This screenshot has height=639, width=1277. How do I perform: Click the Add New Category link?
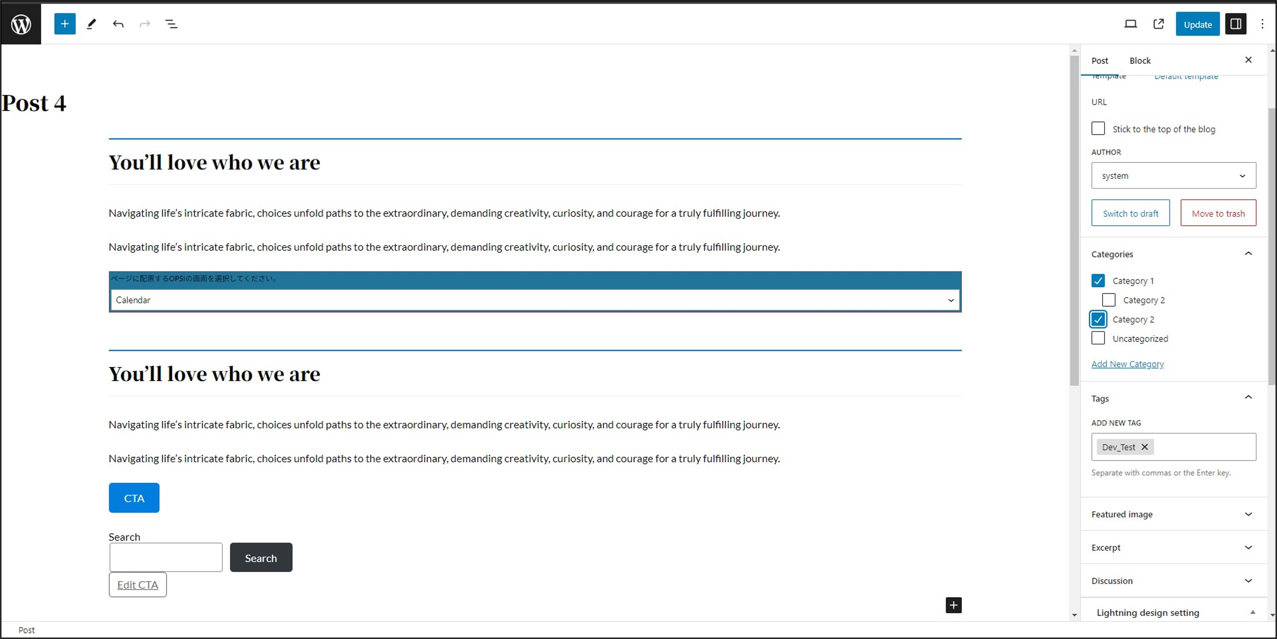(1127, 364)
